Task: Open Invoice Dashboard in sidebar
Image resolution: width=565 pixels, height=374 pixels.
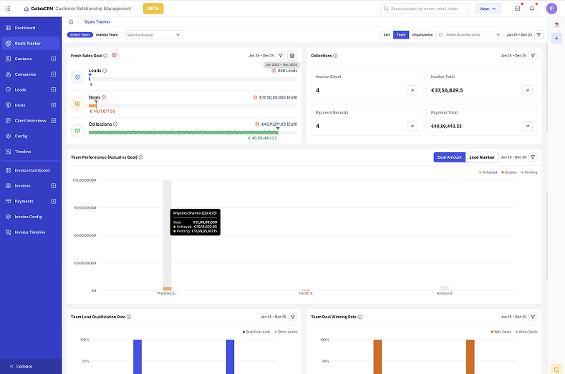Action: click(32, 170)
